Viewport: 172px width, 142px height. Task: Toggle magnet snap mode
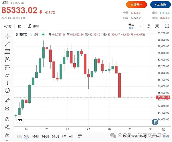pos(7,119)
